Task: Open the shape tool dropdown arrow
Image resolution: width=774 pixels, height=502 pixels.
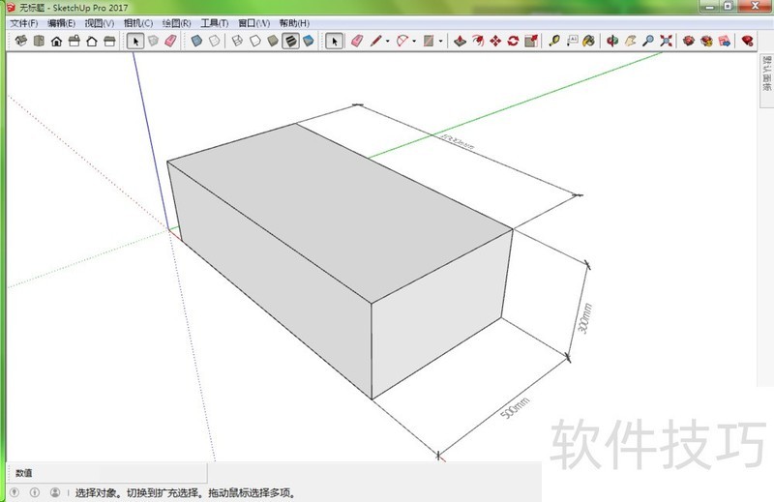Action: click(441, 42)
